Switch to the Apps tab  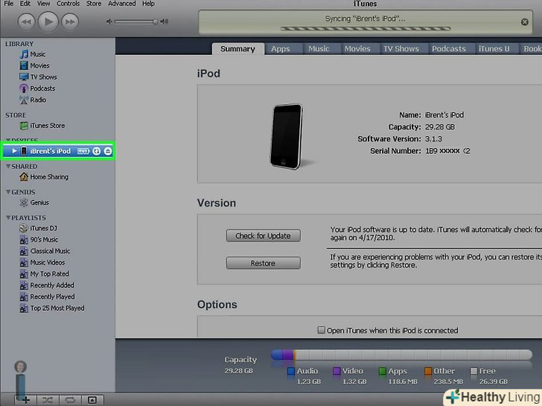[x=281, y=48]
